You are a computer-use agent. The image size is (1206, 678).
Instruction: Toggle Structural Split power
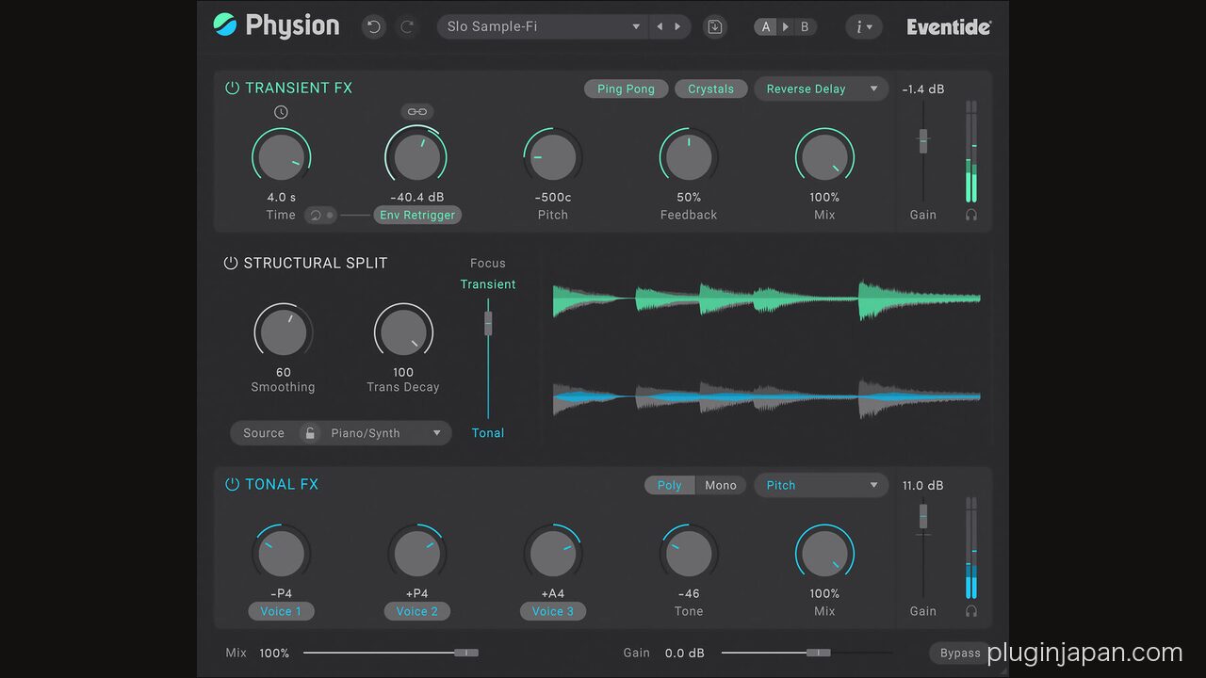point(231,264)
